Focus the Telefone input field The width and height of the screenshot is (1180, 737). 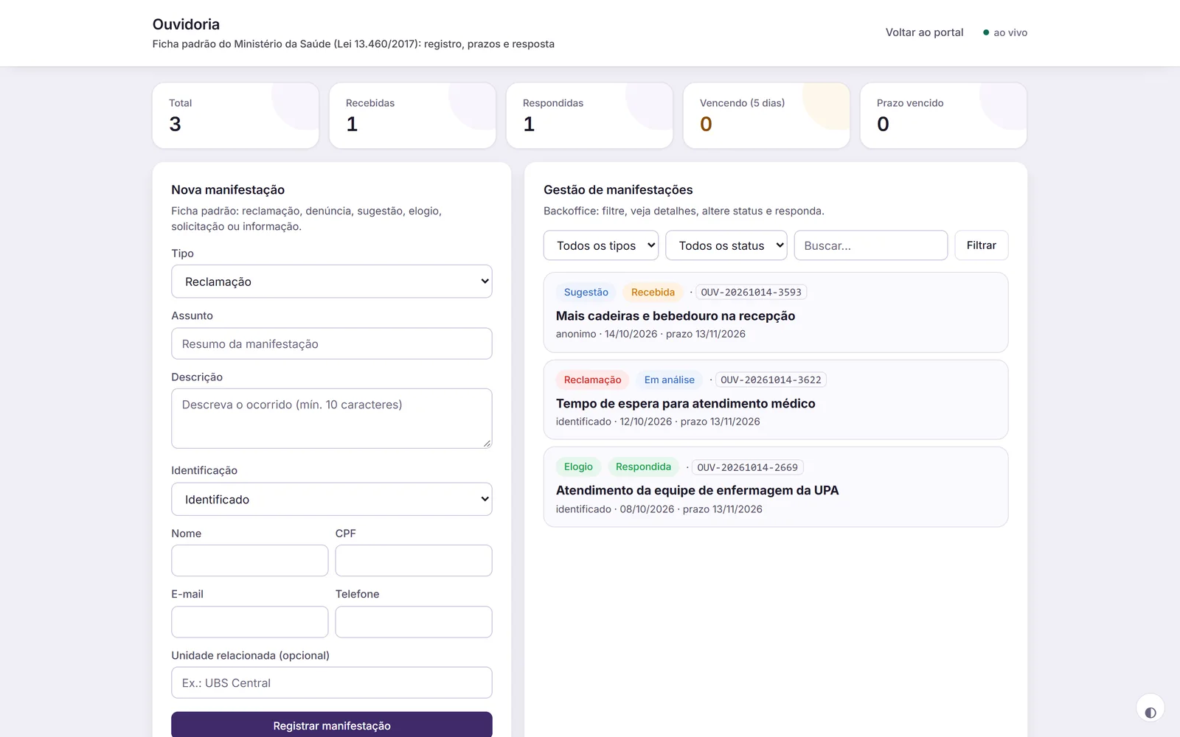tap(413, 621)
